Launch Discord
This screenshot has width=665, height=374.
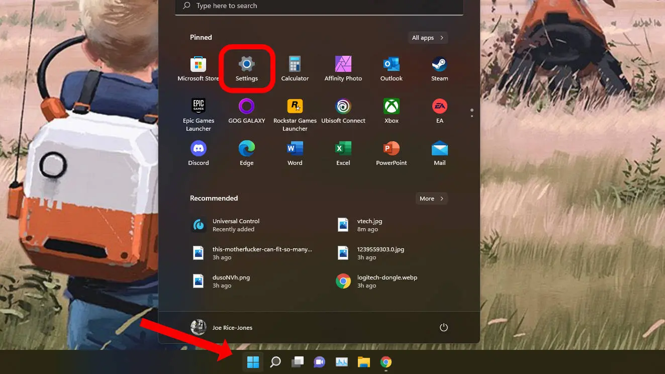[199, 153]
